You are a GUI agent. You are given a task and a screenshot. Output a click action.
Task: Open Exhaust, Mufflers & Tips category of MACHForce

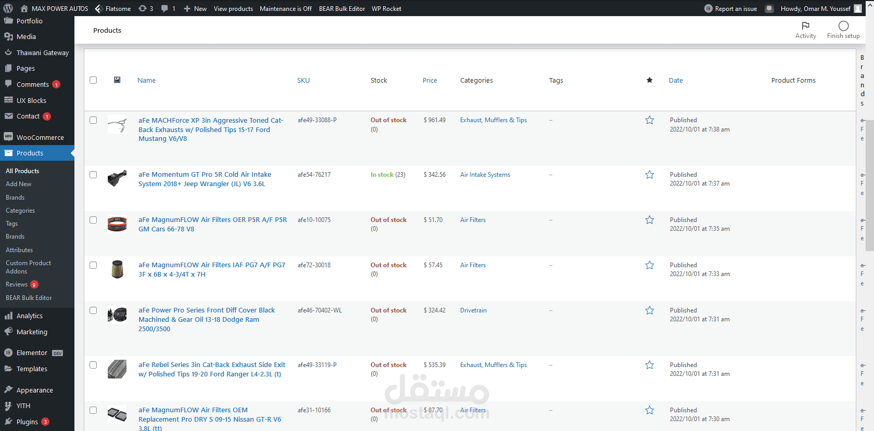pos(493,120)
